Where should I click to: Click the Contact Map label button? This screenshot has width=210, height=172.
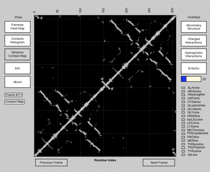(x=15, y=102)
